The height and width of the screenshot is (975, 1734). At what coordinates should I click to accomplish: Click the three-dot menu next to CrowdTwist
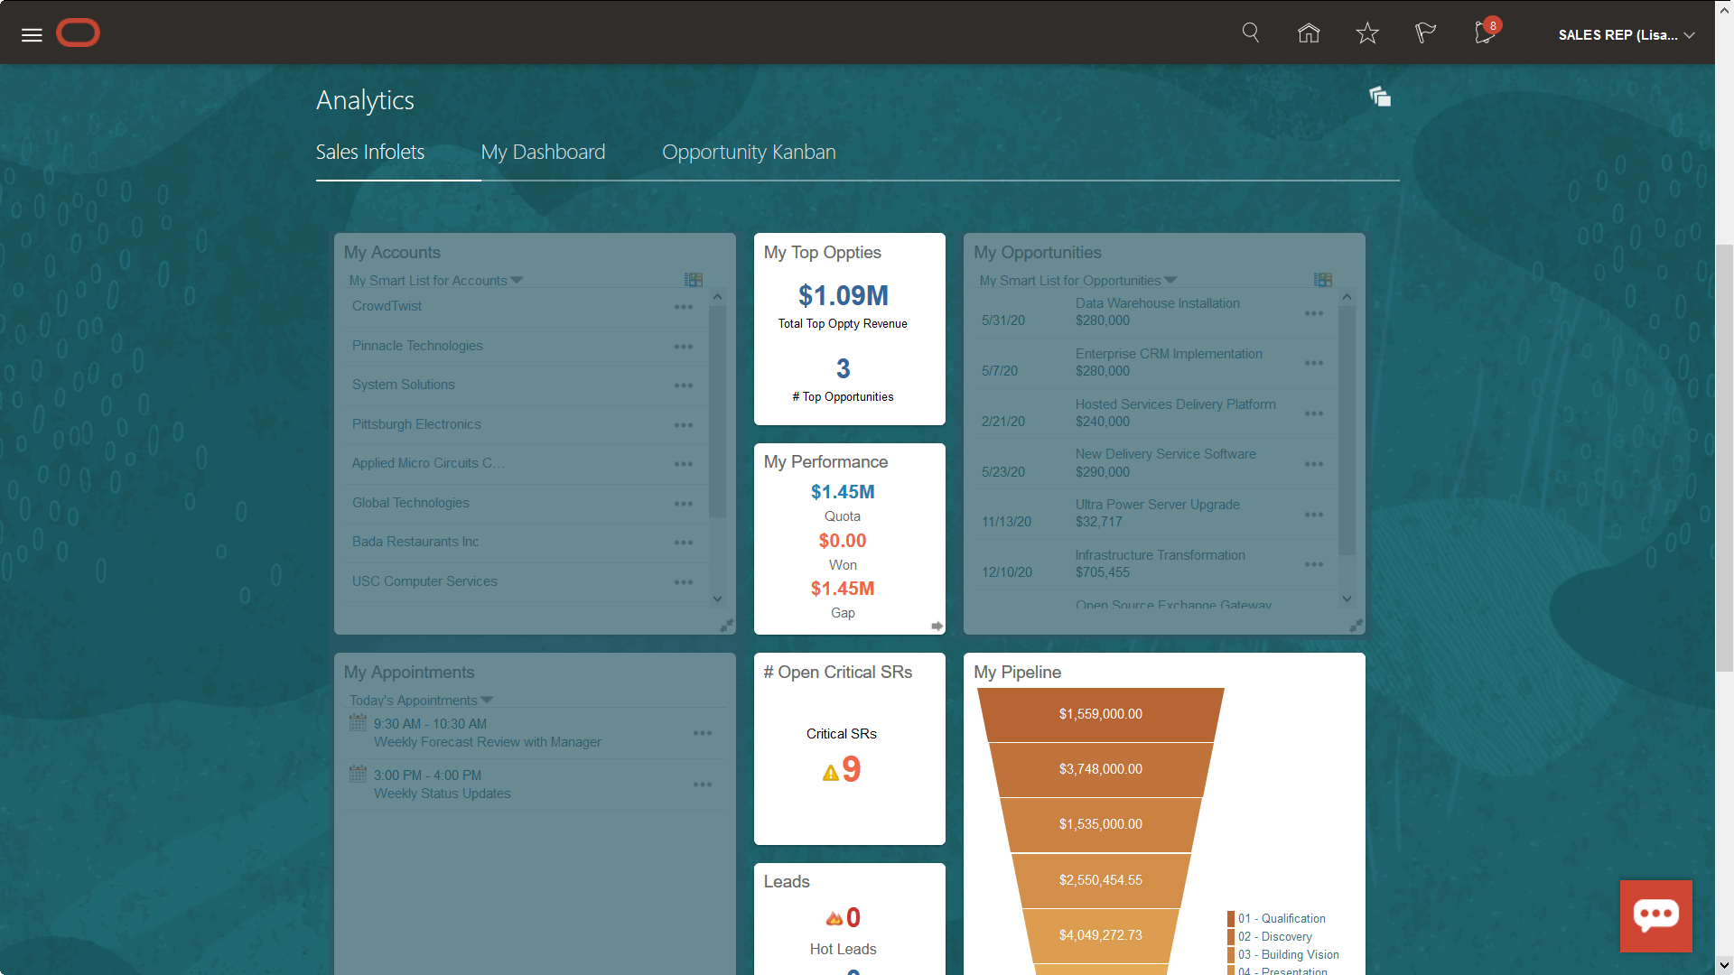[x=684, y=307]
